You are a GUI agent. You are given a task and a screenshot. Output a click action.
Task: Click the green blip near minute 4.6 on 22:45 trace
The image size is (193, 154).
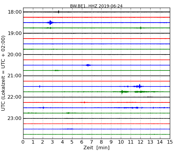[x=68, y=113]
